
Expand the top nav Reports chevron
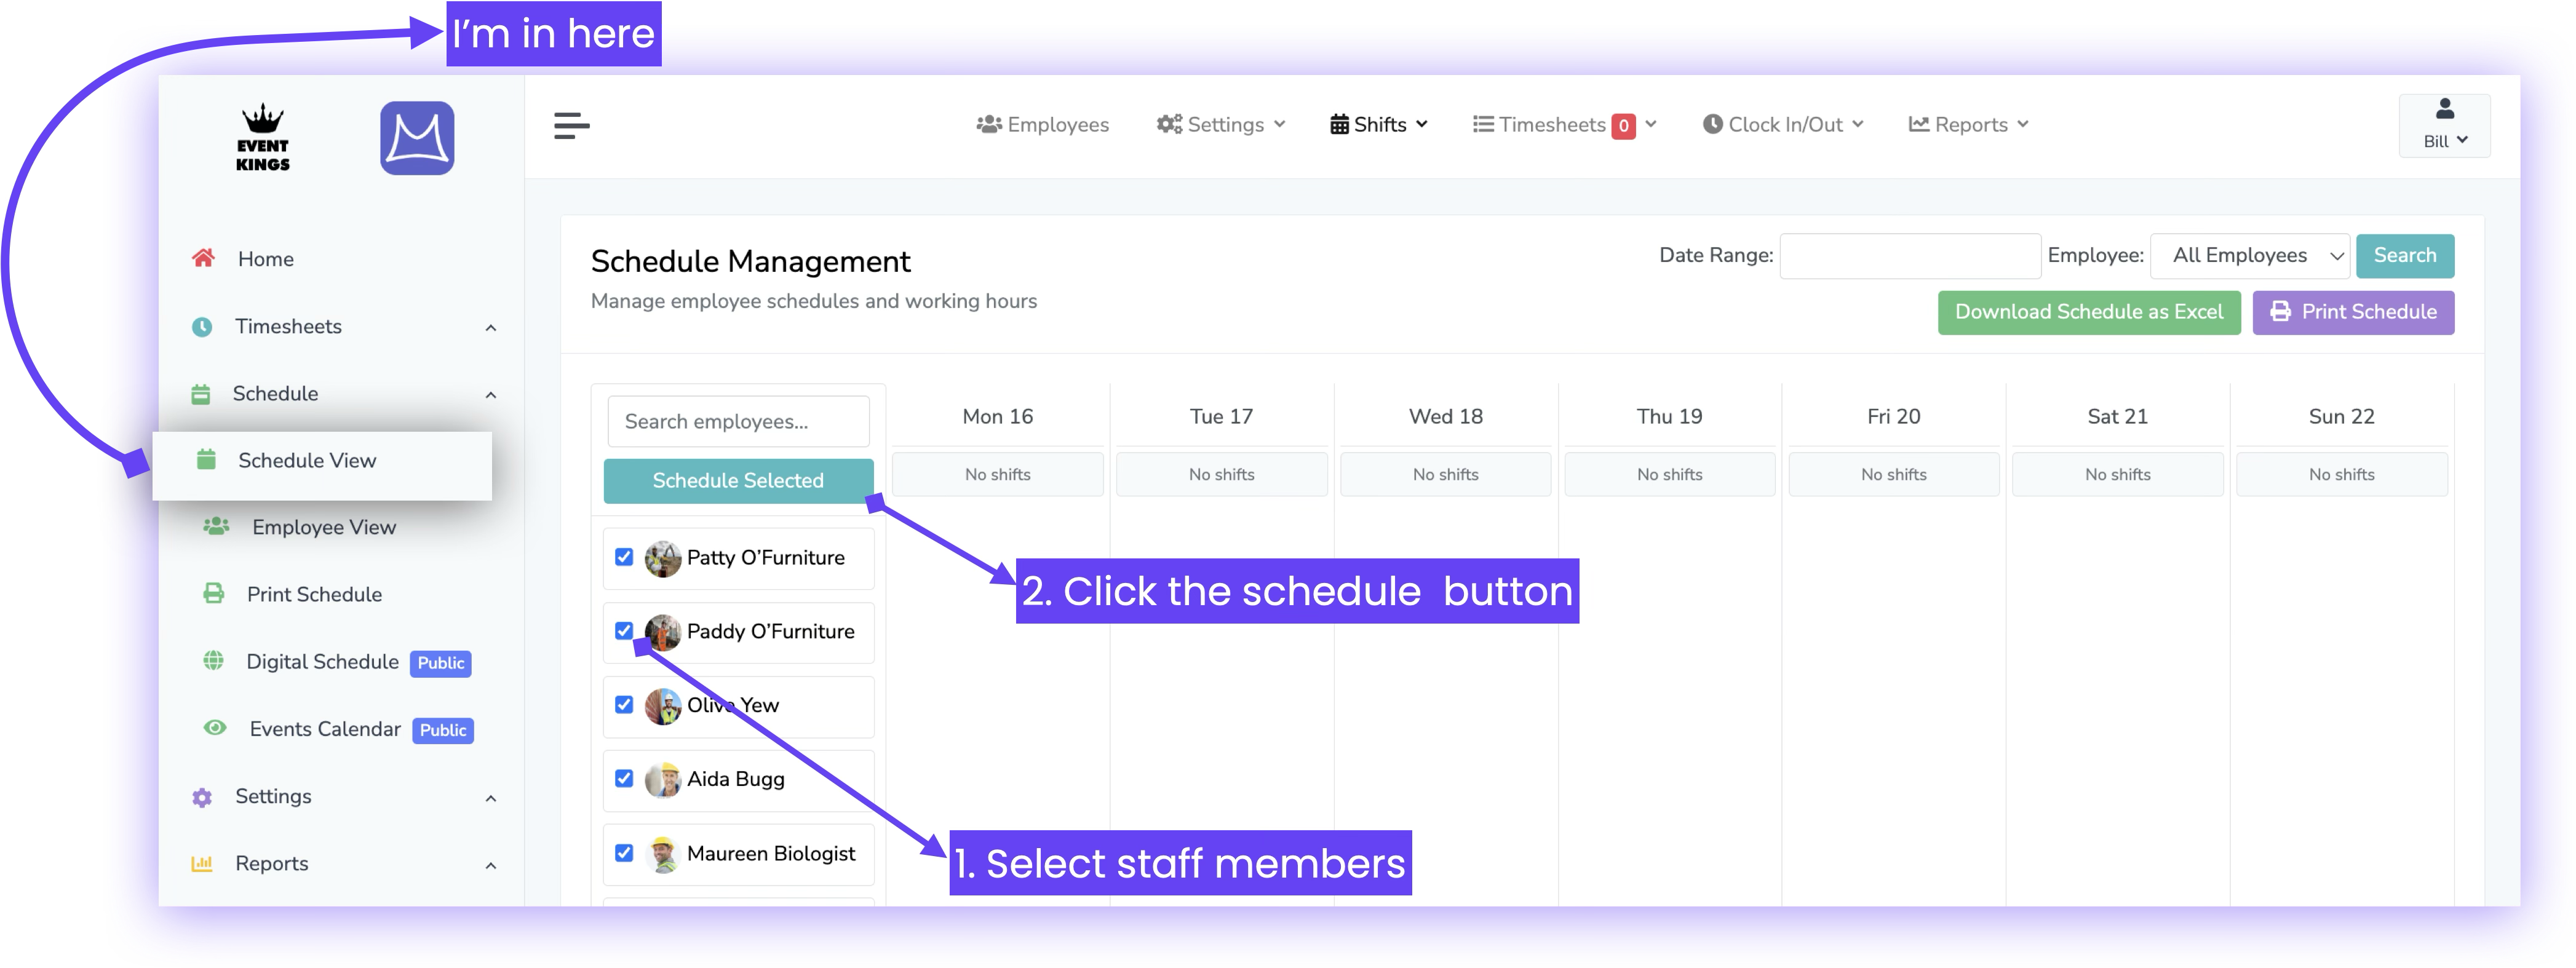[x=2023, y=125]
